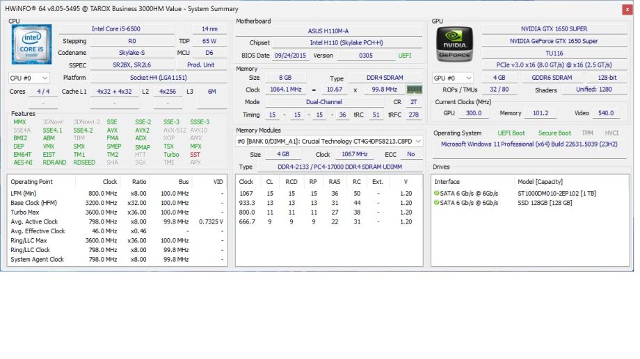
Task: Click the 65 W TDP value
Action: (x=209, y=41)
